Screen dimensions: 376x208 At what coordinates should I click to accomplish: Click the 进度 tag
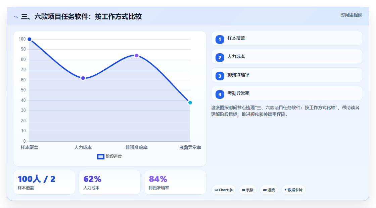point(269,190)
